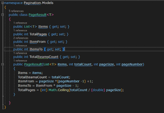
Task: Click '1 reference' above ItemsTo property
Action: (x=20, y=46)
